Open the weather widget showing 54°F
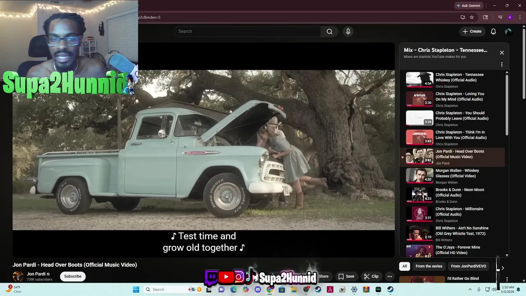This screenshot has height=296, width=526. click(x=14, y=289)
